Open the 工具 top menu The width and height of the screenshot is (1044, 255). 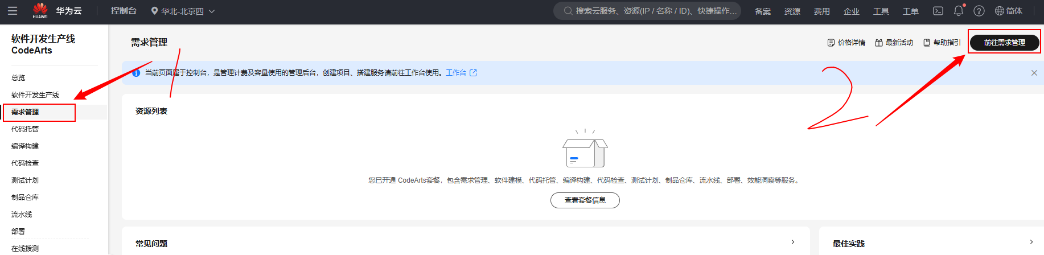point(881,11)
